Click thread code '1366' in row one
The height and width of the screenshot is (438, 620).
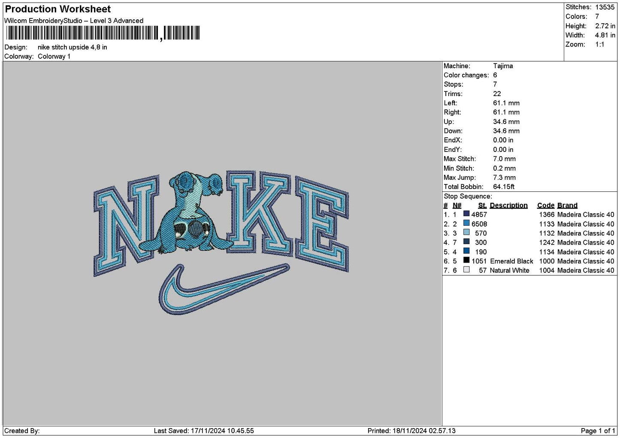pos(547,214)
